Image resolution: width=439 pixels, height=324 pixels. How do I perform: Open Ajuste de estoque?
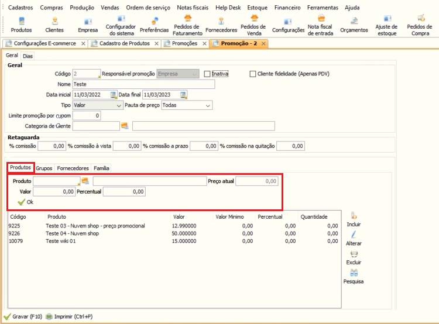pyautogui.click(x=387, y=26)
